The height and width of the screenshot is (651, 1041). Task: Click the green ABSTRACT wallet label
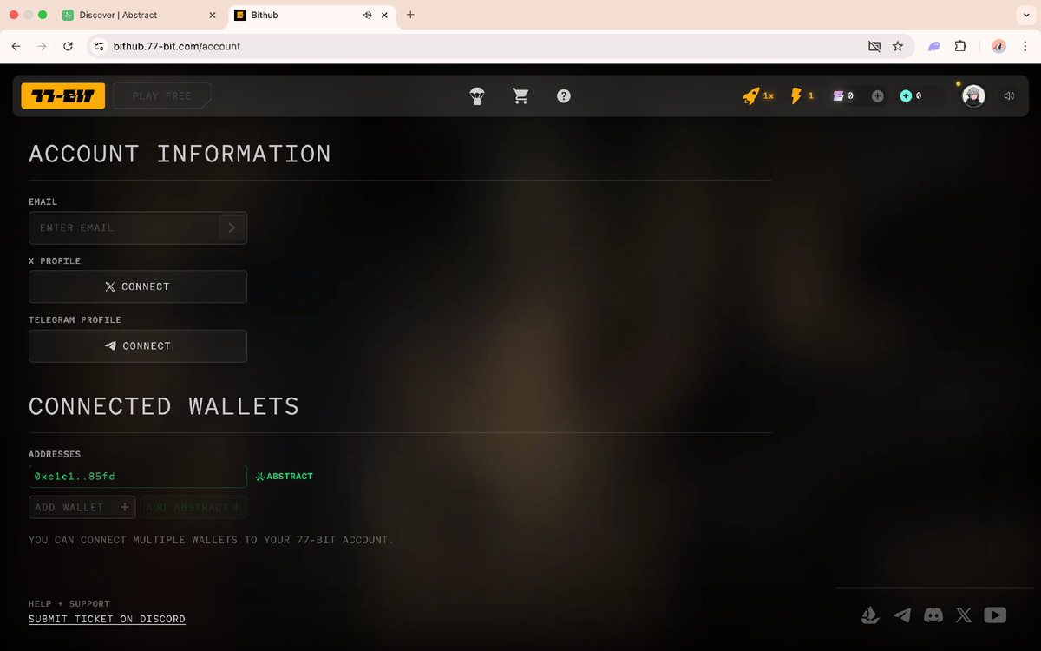coord(285,477)
